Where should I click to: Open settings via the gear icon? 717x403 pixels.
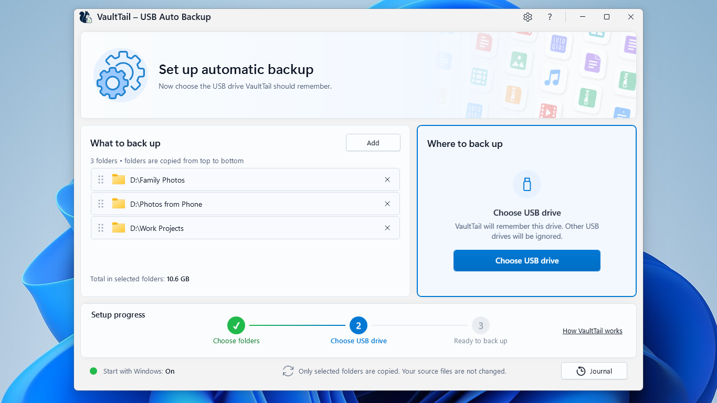(x=528, y=17)
